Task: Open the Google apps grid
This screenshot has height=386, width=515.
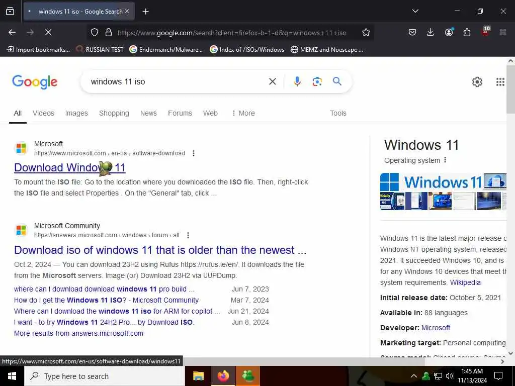Action: 500,82
